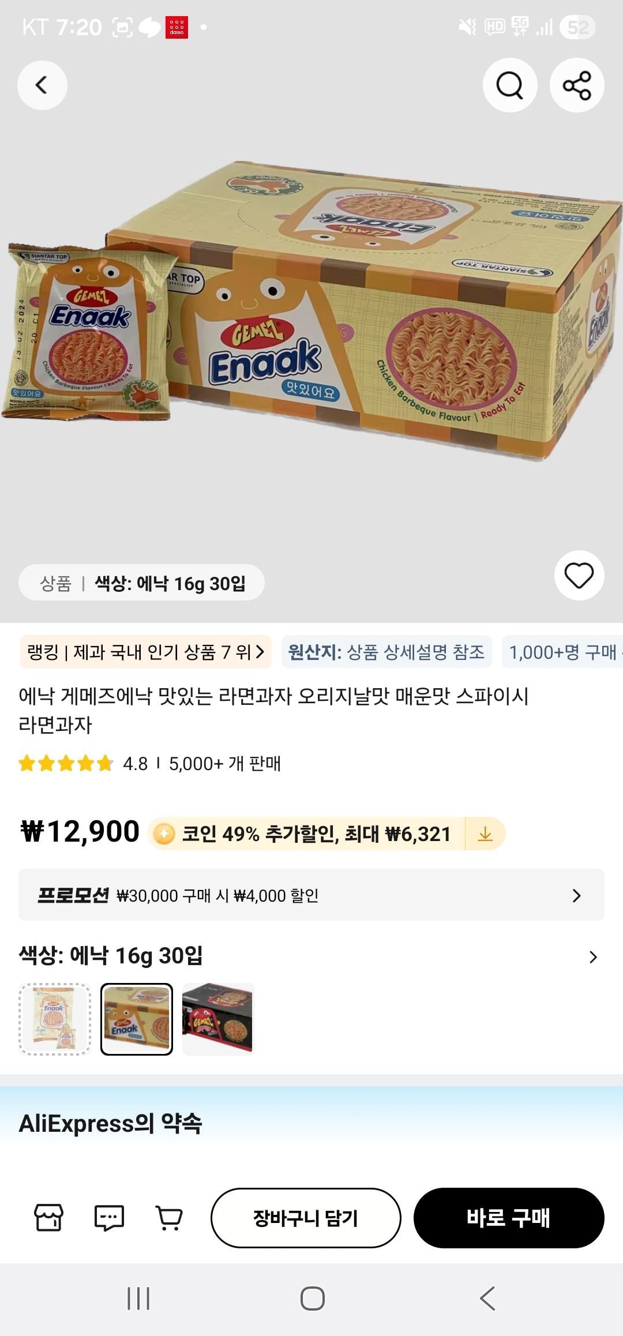The image size is (623, 1336).
Task: Tap the 상품 색상 image label
Action: tap(142, 583)
